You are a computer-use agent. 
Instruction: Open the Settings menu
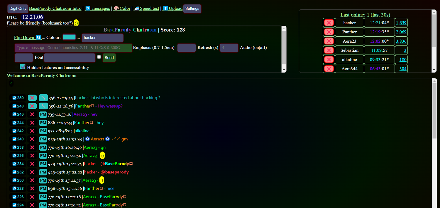click(192, 8)
